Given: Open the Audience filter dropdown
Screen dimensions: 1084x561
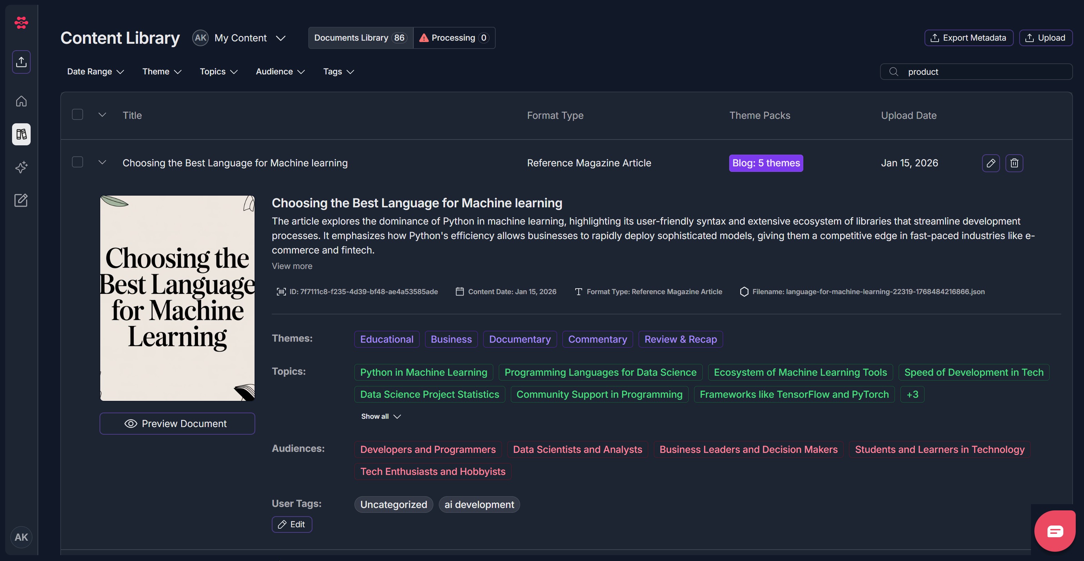Looking at the screenshot, I should [280, 72].
